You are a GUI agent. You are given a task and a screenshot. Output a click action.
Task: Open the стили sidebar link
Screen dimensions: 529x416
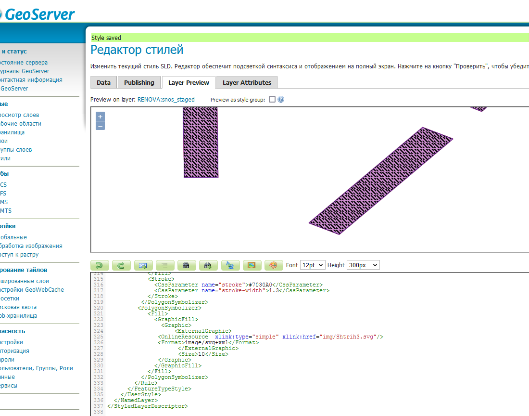click(5, 158)
